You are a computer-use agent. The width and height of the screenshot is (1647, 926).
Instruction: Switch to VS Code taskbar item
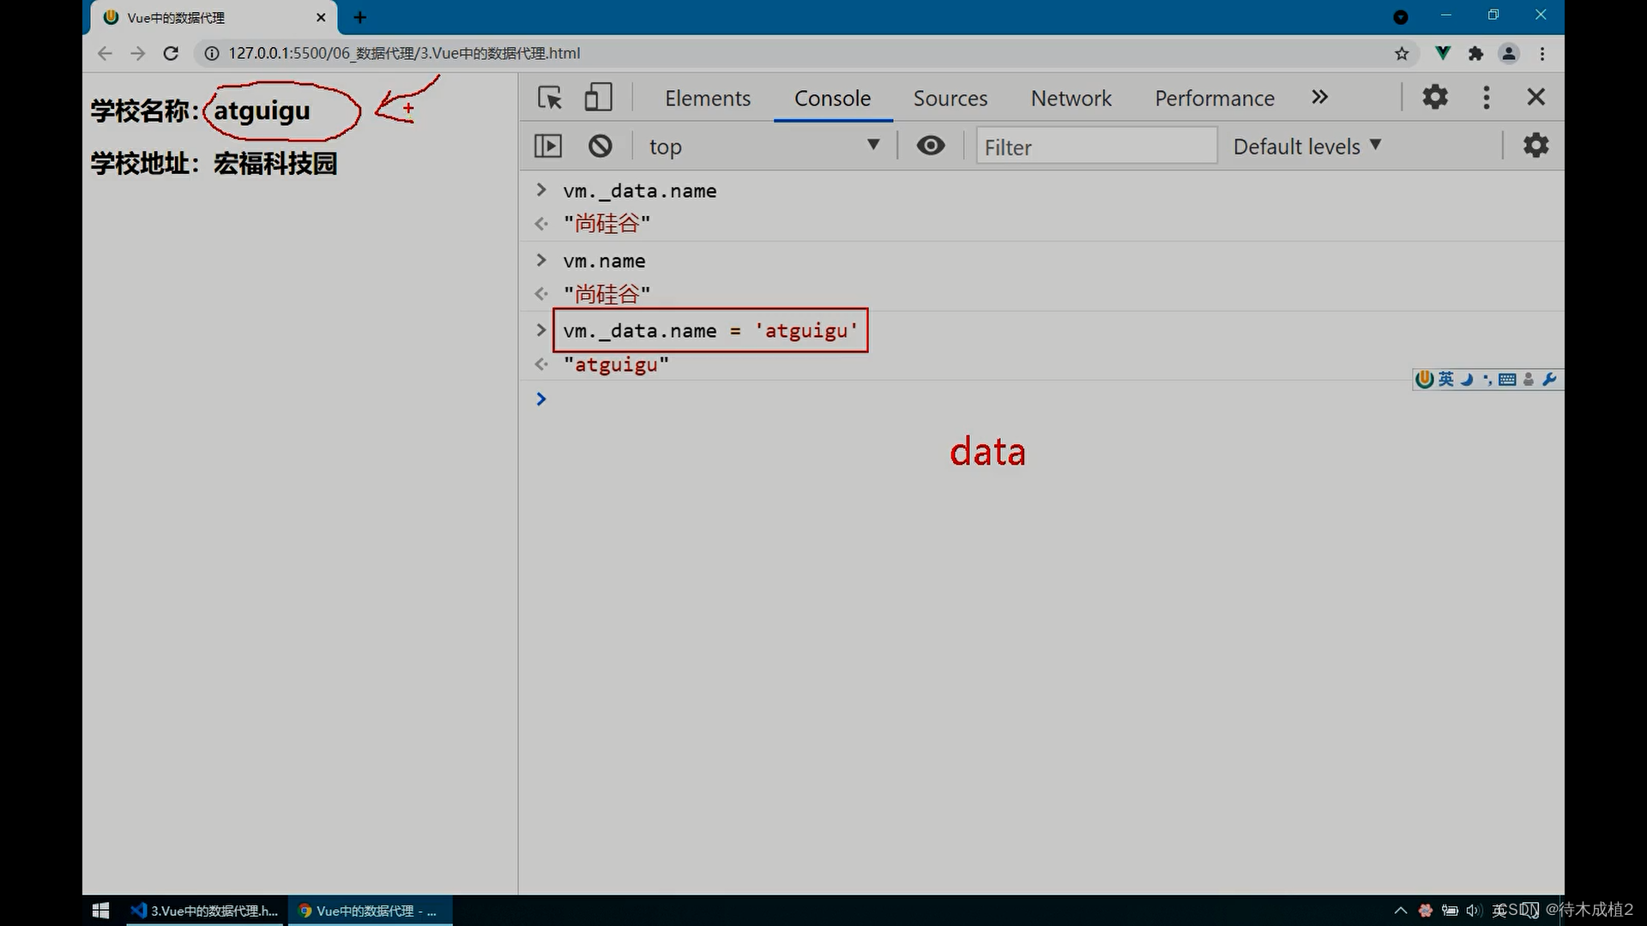click(x=204, y=911)
